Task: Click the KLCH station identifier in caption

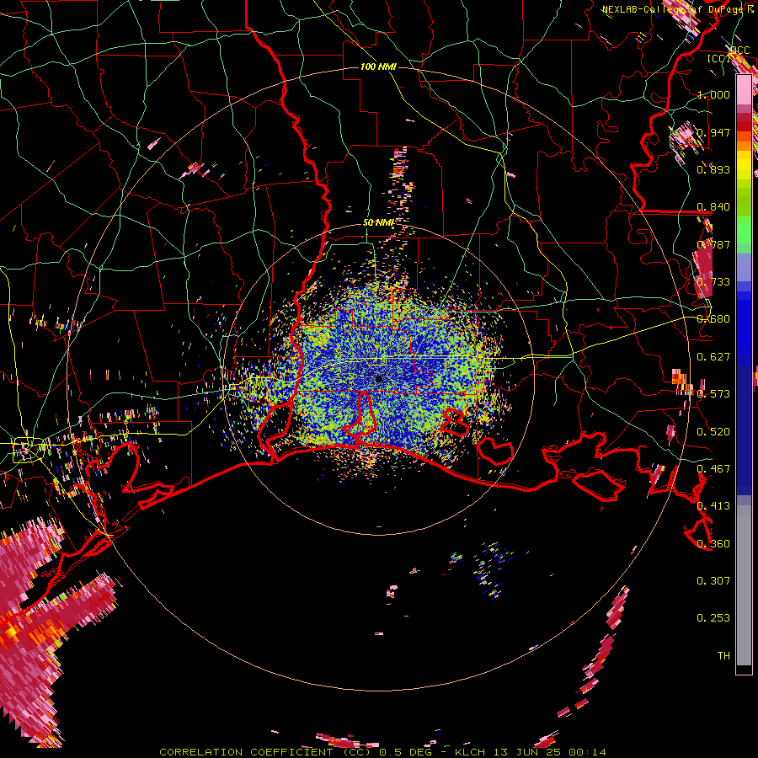Action: coord(470,752)
